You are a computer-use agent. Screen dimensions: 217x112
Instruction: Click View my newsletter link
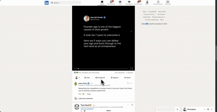coord(87,109)
